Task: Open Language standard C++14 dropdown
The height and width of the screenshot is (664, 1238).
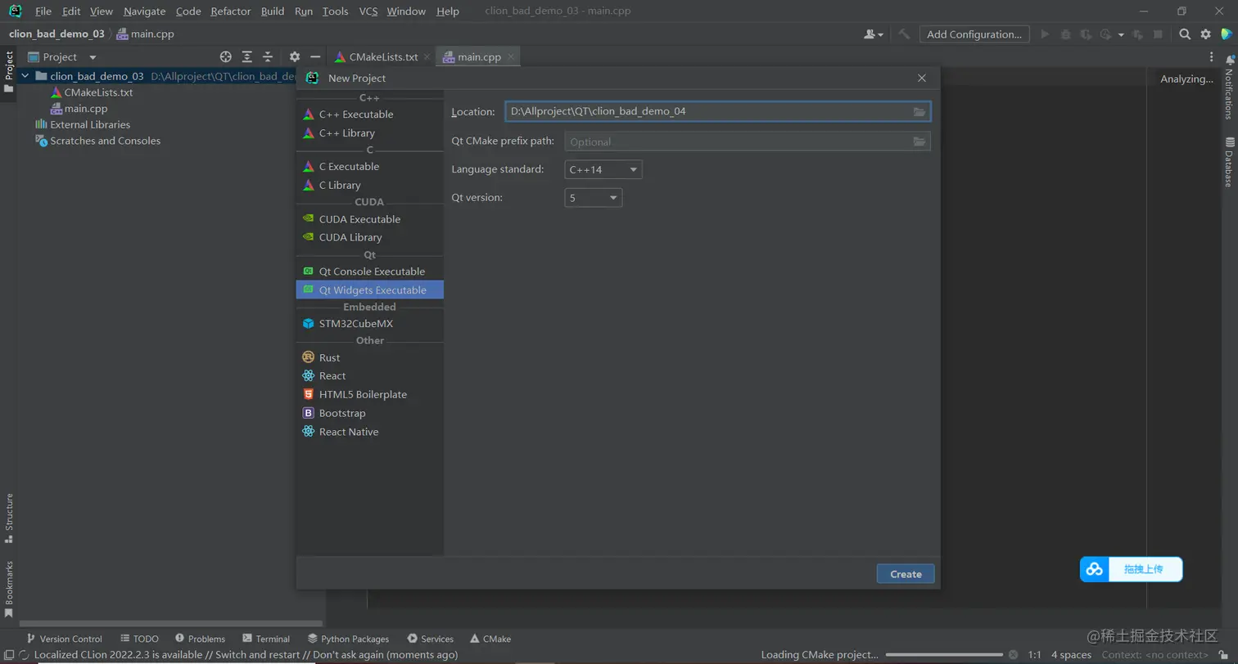Action: (x=603, y=170)
